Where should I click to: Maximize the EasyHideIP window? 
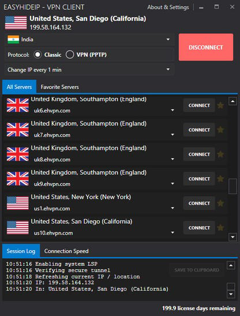click(216, 7)
